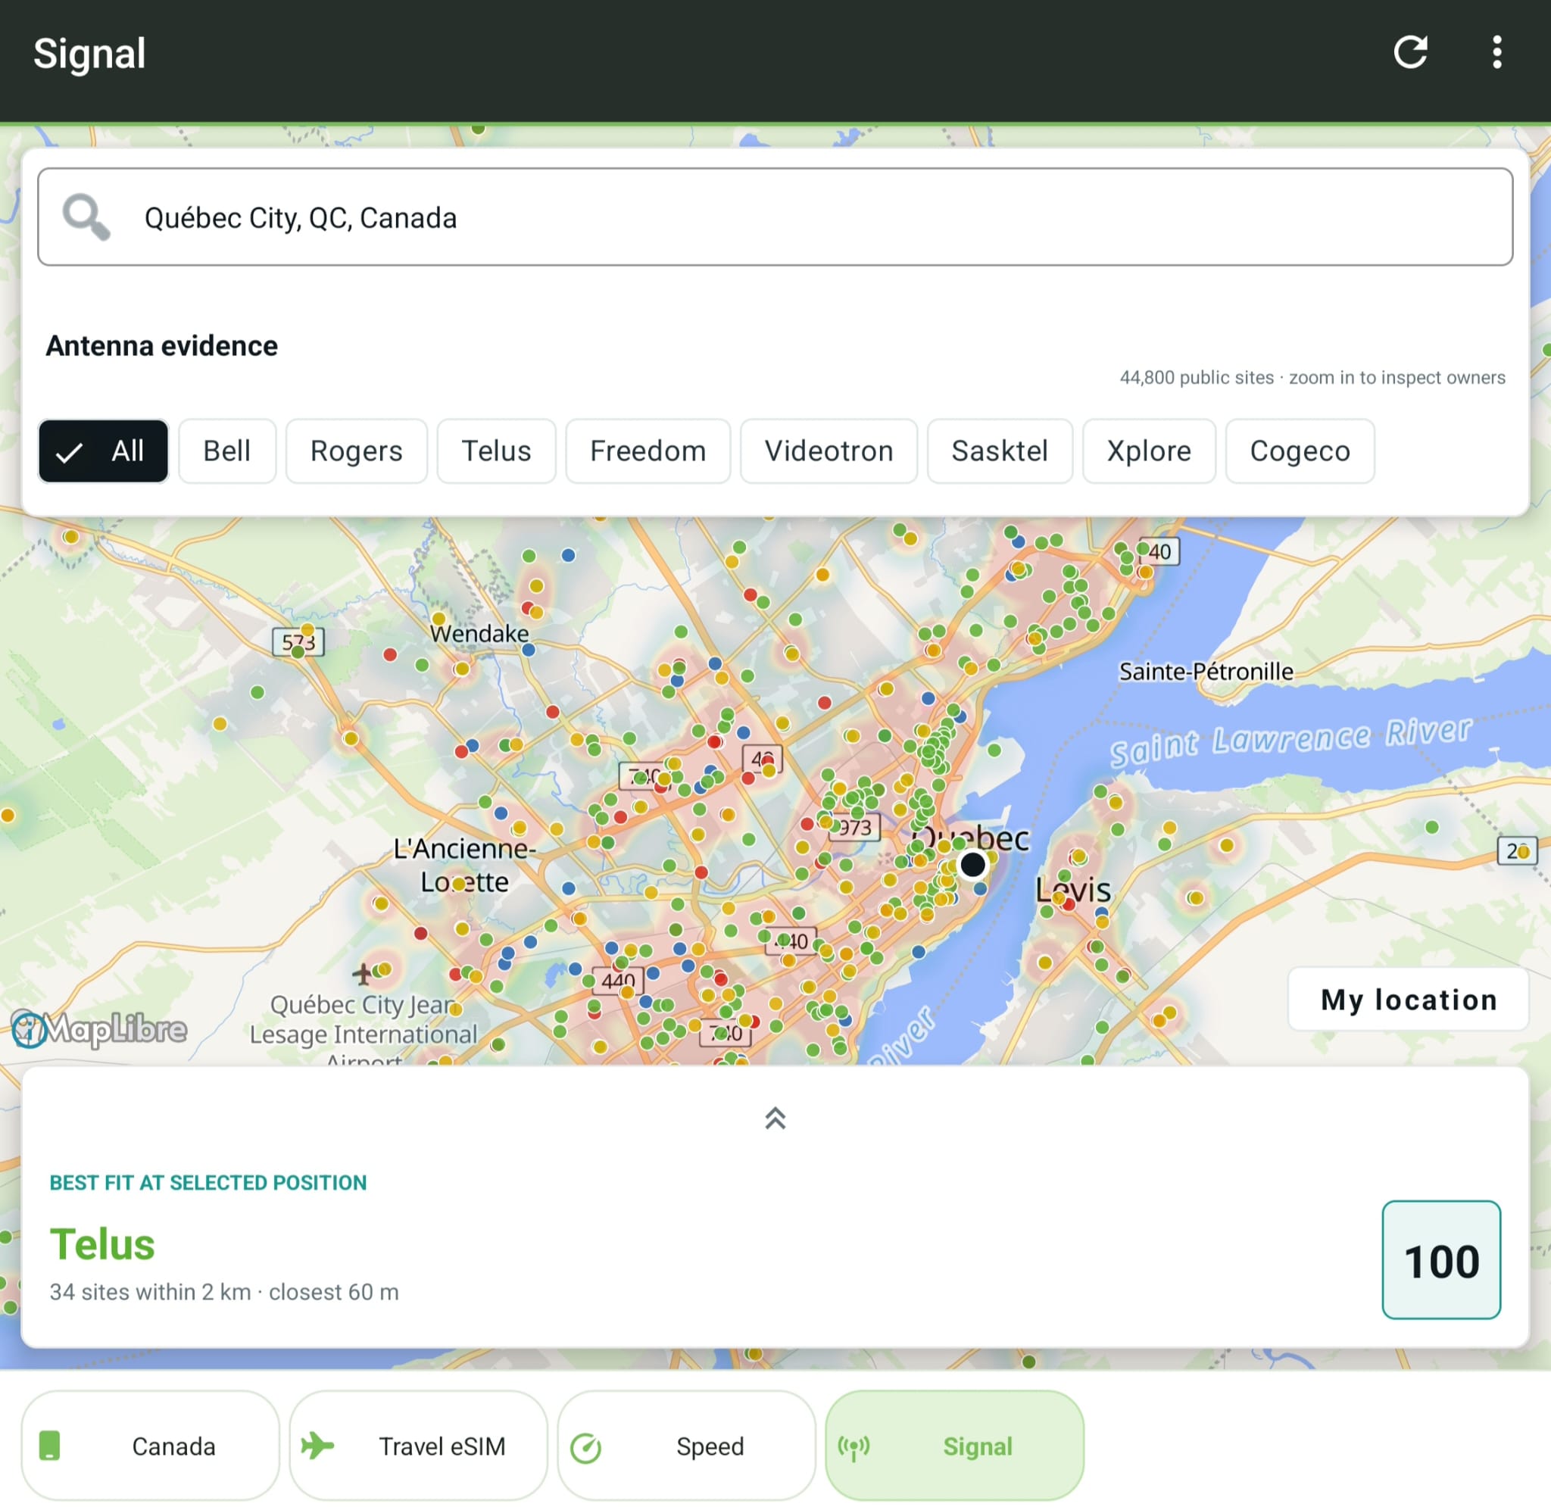Select the Signal tab
The image size is (1551, 1507).
tap(954, 1445)
